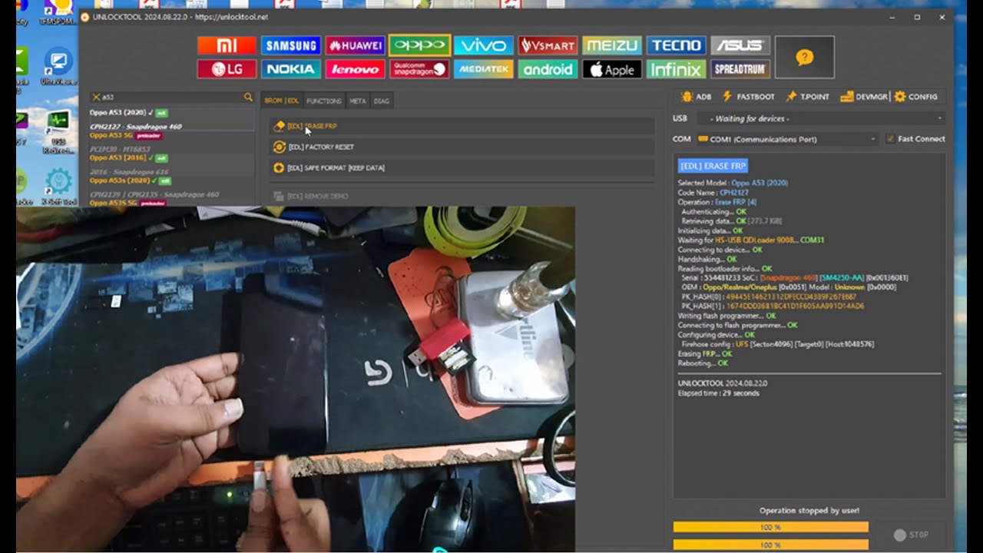Click the STOP button

912,535
